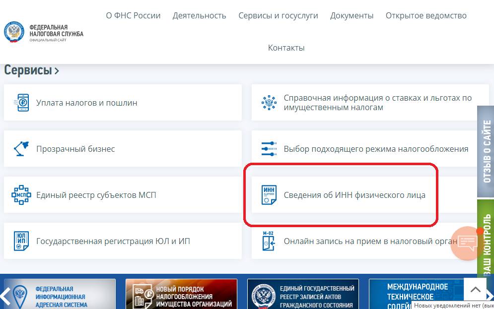Open Сведения об ИНН физического лица service

point(354,194)
